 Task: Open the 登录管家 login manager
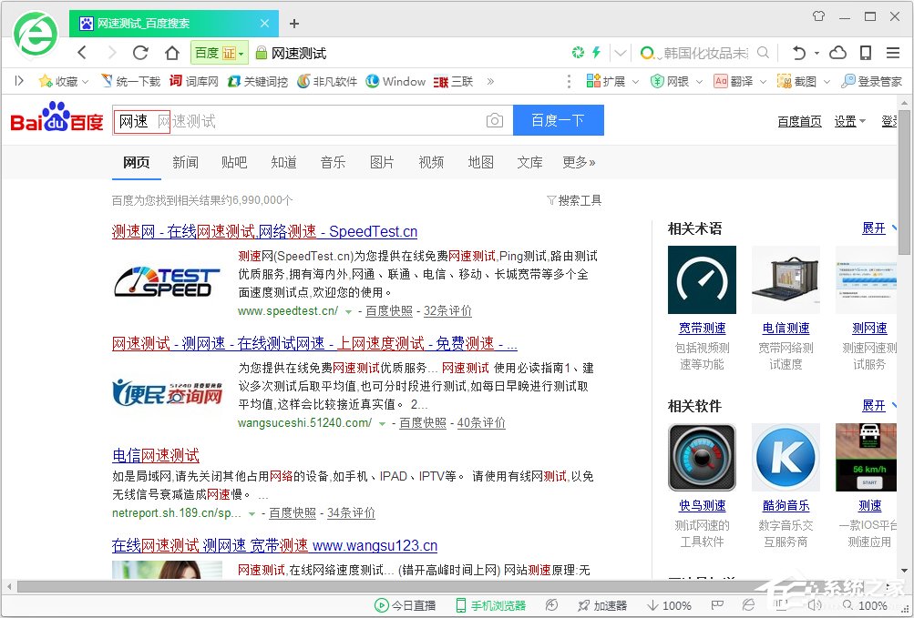pos(875,80)
